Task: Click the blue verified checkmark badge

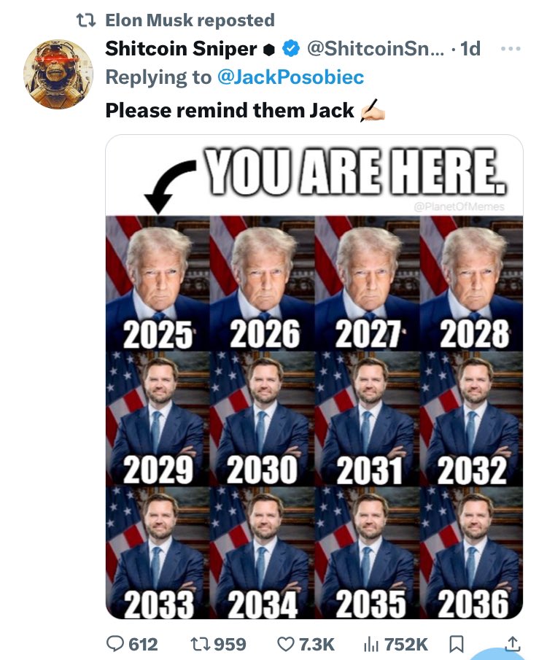Action: pos(290,48)
